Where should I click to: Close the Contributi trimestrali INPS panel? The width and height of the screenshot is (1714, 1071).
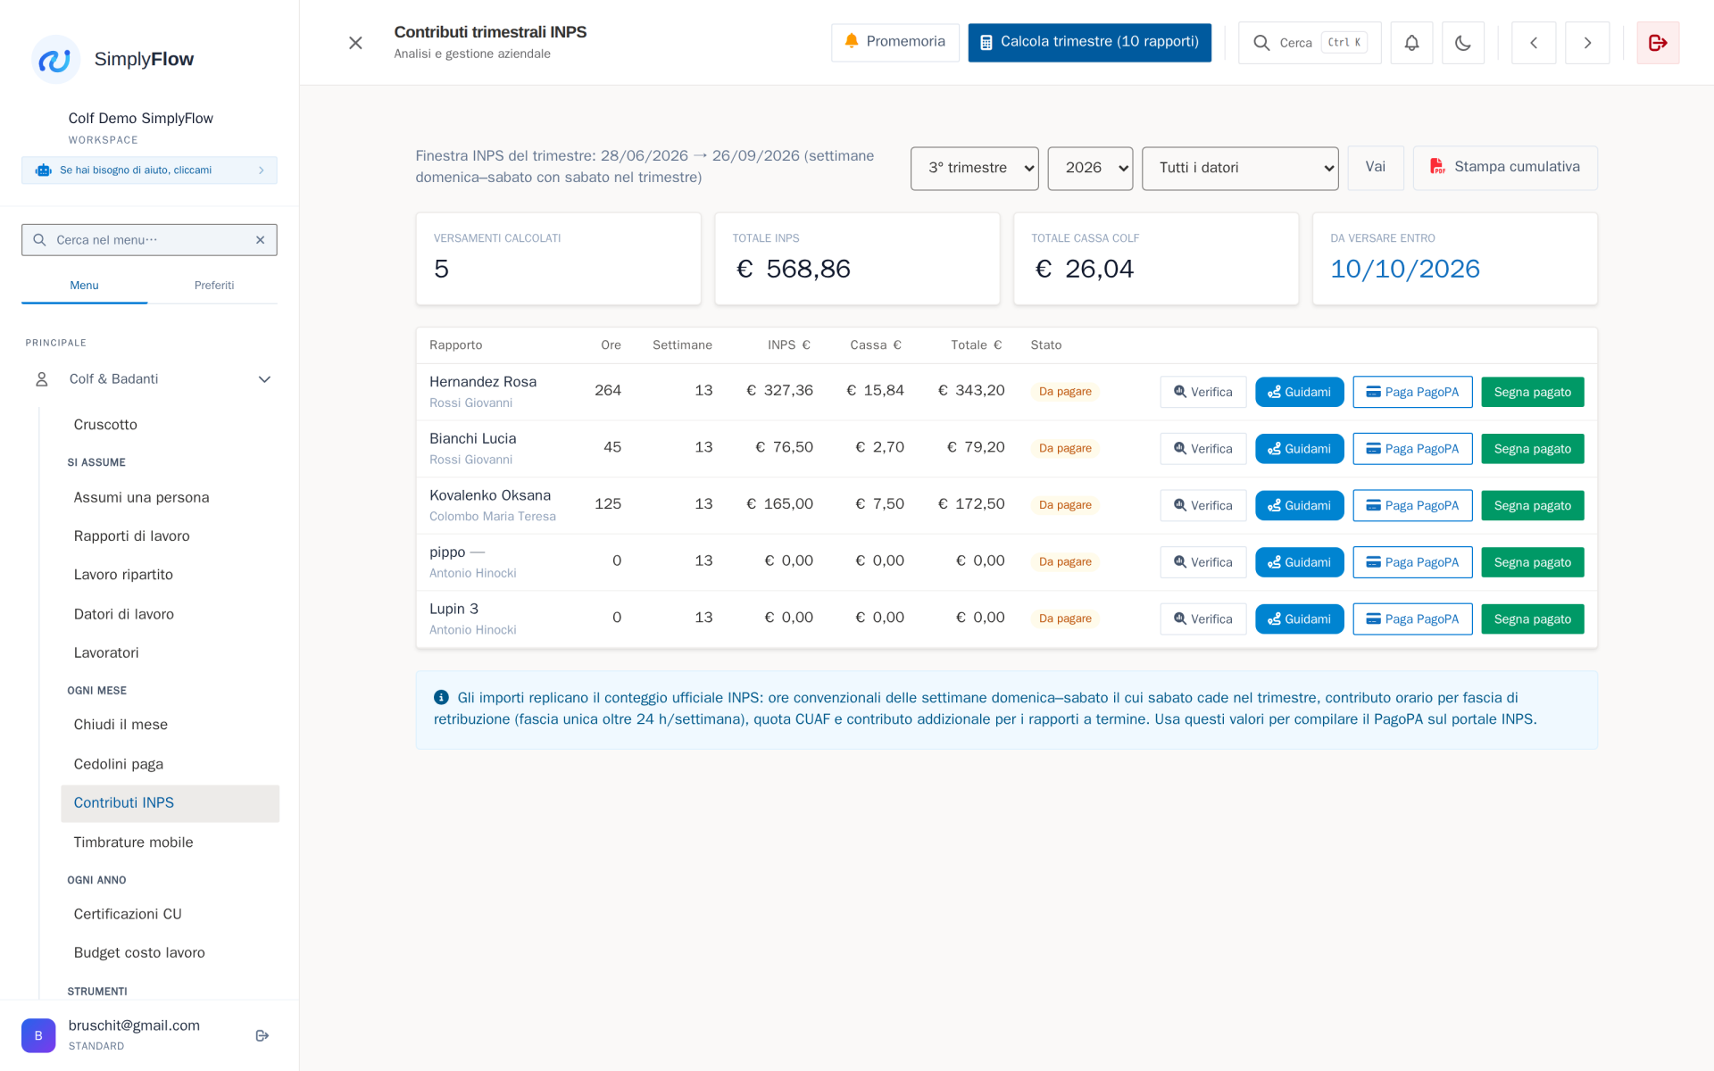pos(355,43)
